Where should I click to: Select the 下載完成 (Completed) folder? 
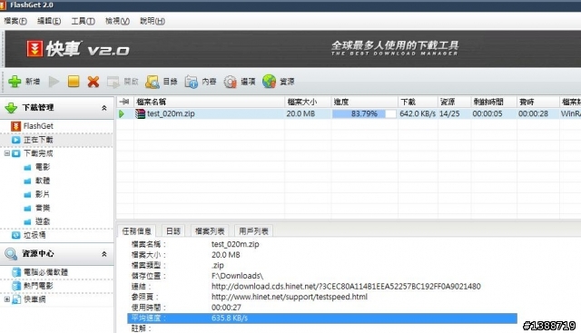point(38,153)
